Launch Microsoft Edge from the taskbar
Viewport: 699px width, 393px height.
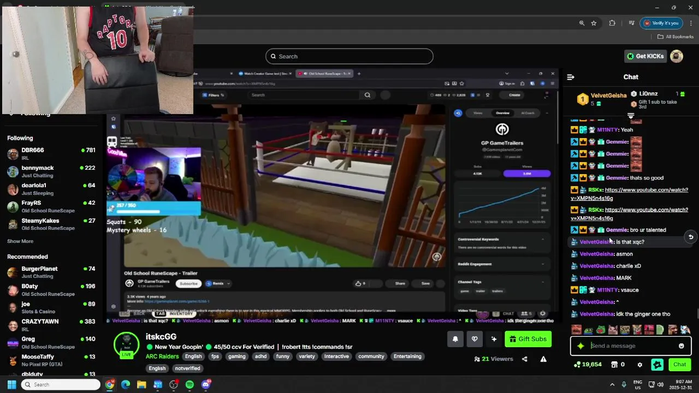click(126, 385)
